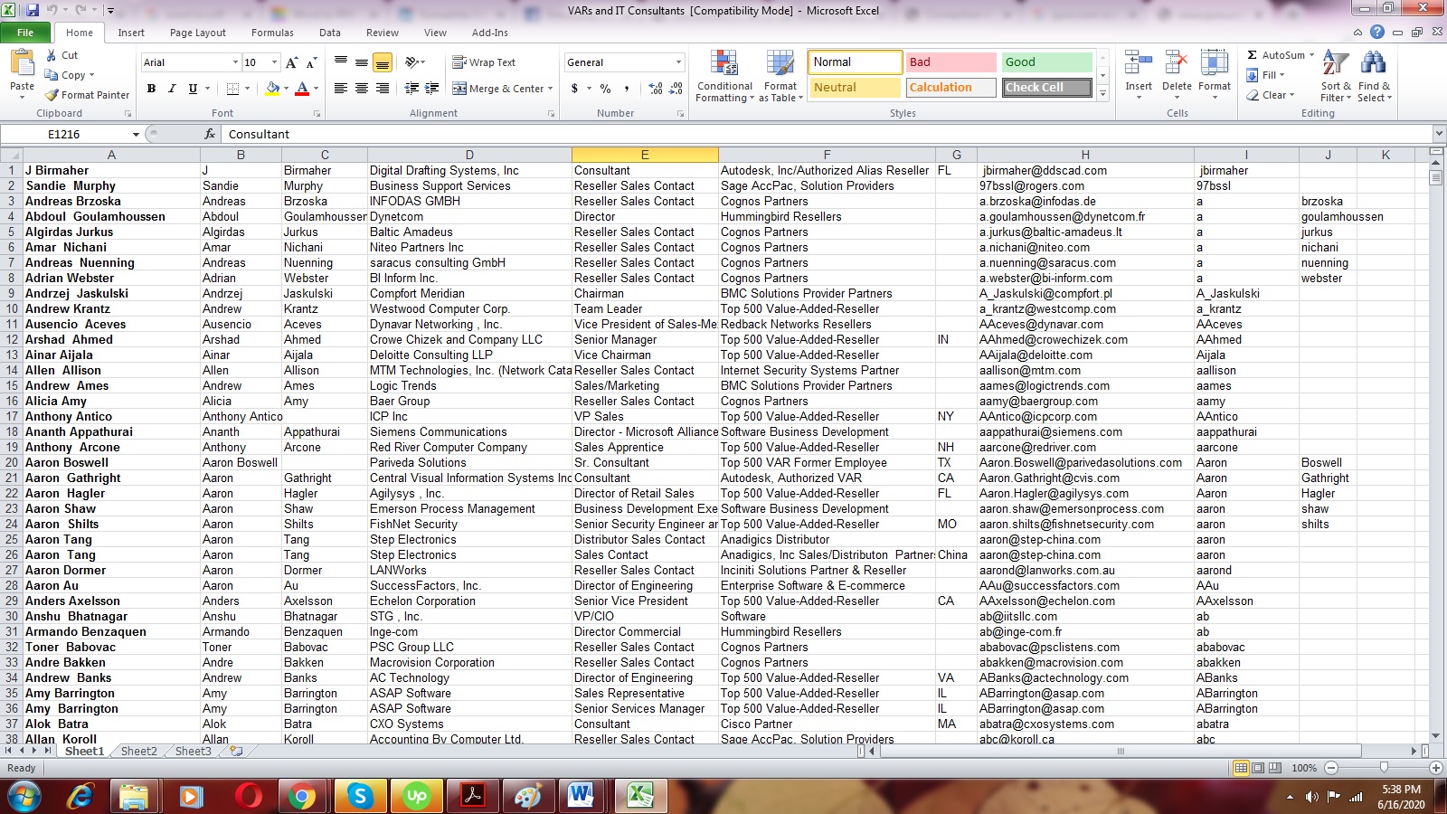Toggle Bold formatting
Viewport: 1447px width, 814px height.
coord(151,89)
